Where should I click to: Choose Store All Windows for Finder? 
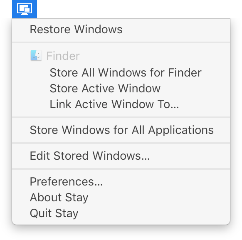121,72
